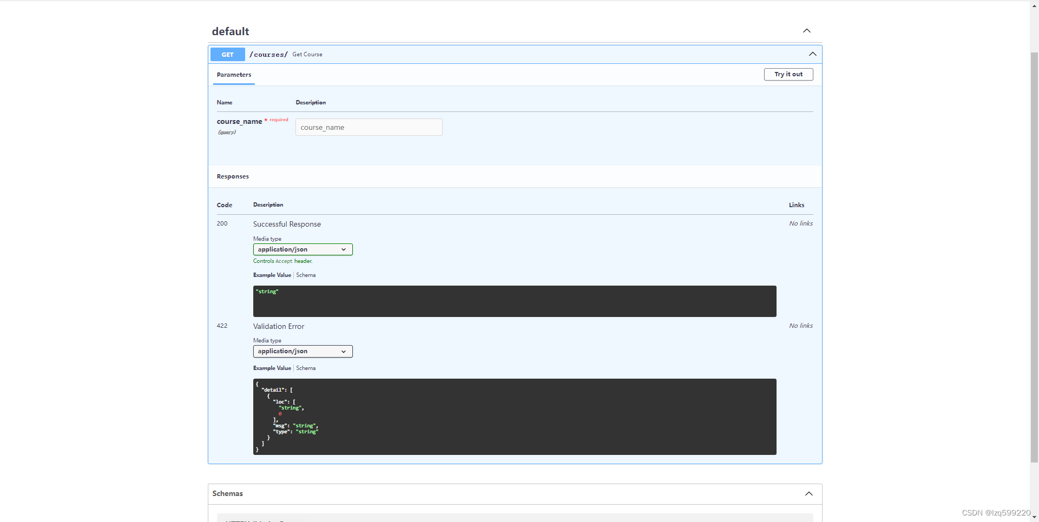Screen dimensions: 1039x522
Task: Click the 200 response code
Action: 222,223
